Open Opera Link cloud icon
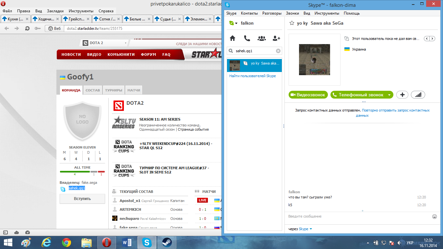Screen dimensions: 443x249 pyautogui.click(x=16, y=232)
